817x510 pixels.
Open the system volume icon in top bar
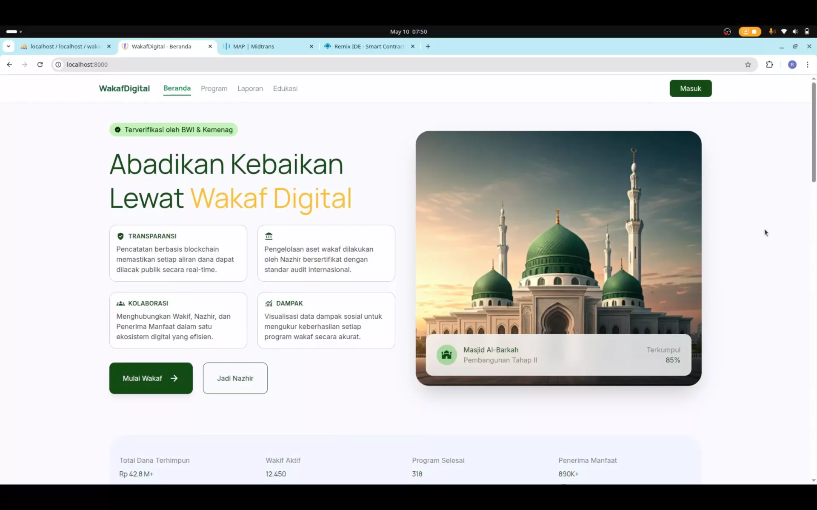click(x=795, y=31)
